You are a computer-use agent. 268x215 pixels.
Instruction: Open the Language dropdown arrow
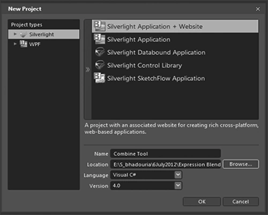click(x=178, y=175)
